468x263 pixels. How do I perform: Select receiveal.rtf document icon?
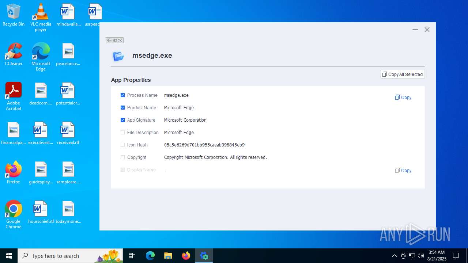[68, 133]
